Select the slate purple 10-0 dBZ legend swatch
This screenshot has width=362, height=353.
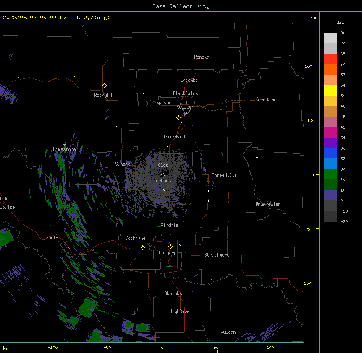pos(330,195)
